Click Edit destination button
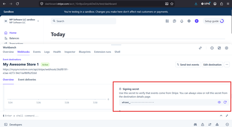232x127 pixels. pos(212,65)
